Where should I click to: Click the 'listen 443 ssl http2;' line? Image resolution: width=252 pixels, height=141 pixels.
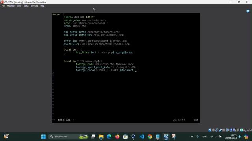click(x=80, y=17)
